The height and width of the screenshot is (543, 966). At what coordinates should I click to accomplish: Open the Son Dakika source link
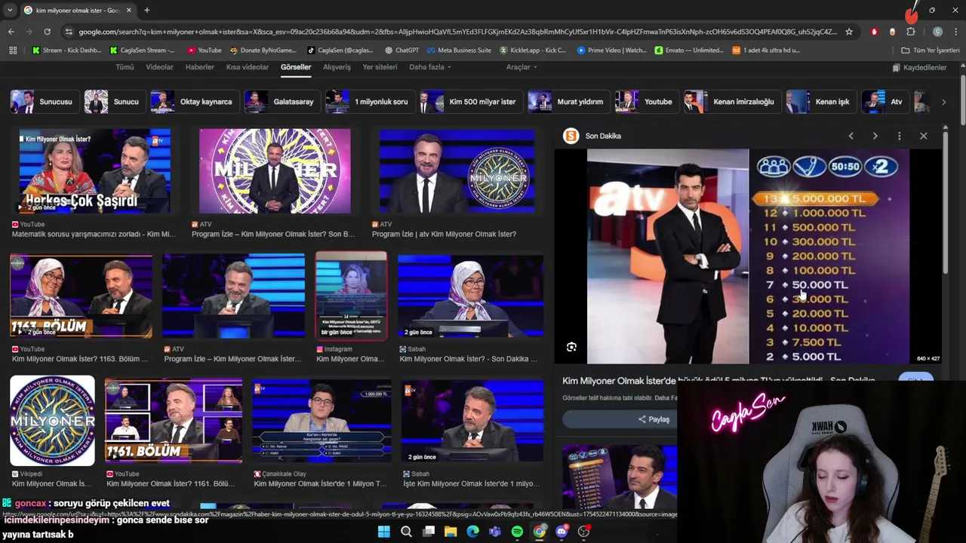pyautogui.click(x=593, y=136)
